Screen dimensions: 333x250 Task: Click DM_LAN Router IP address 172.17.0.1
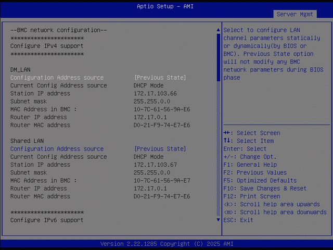point(150,117)
